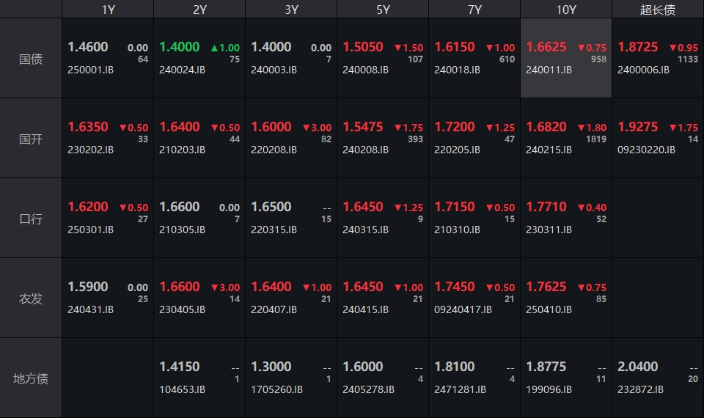The height and width of the screenshot is (418, 704).
Task: Select the 1.5050 yield in 国债 5Y
Action: pos(363,47)
